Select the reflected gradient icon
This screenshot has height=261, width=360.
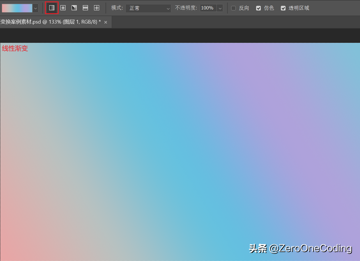85,8
